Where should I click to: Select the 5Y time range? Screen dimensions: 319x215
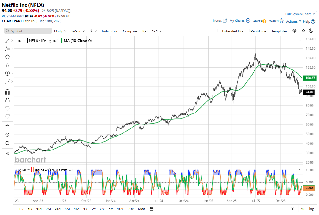(111, 209)
